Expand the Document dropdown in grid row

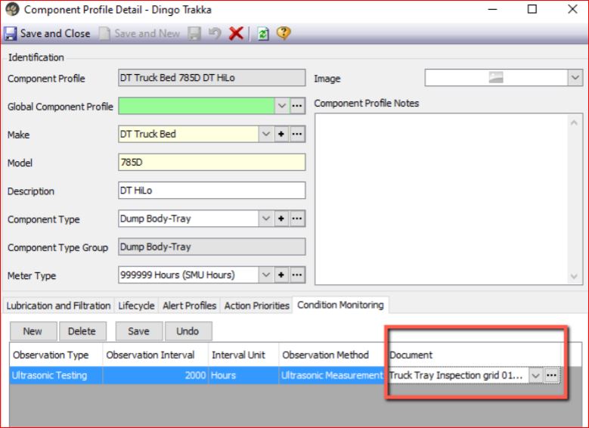pos(536,376)
